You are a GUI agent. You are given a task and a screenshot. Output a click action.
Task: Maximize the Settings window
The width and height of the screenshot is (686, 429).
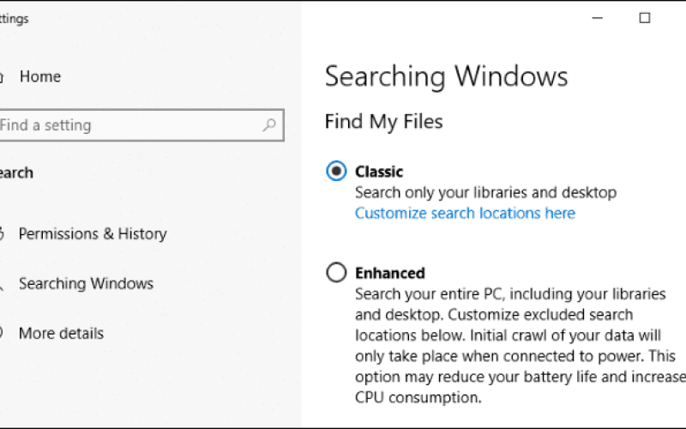pyautogui.click(x=645, y=18)
